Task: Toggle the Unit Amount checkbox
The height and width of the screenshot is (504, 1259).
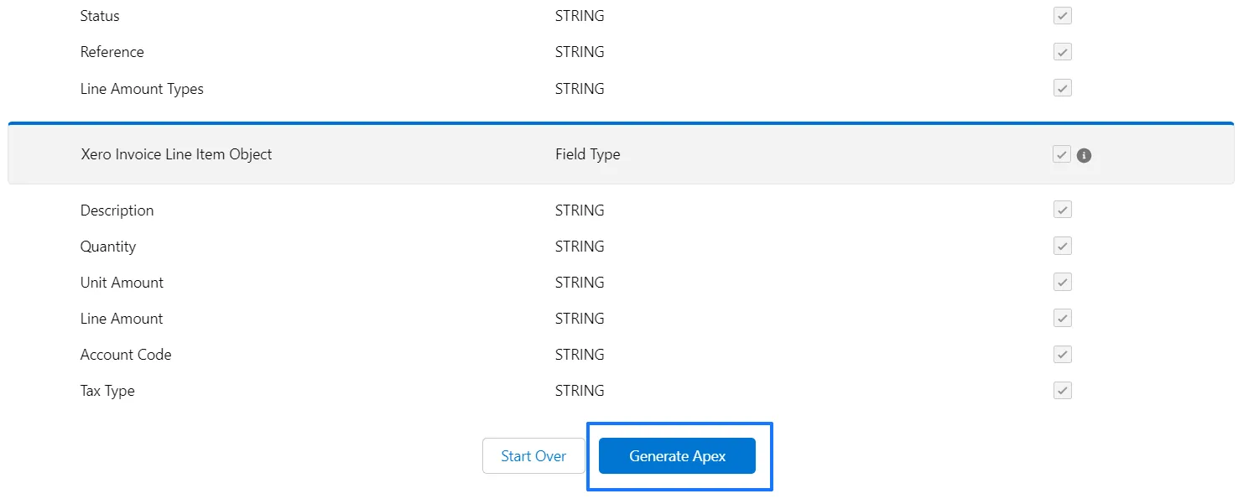Action: pyautogui.click(x=1063, y=282)
